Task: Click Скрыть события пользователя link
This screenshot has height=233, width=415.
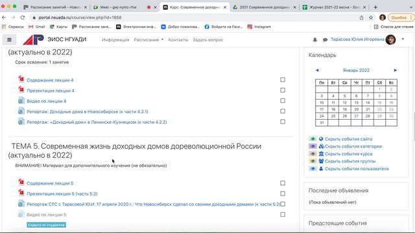Action: click(x=357, y=168)
